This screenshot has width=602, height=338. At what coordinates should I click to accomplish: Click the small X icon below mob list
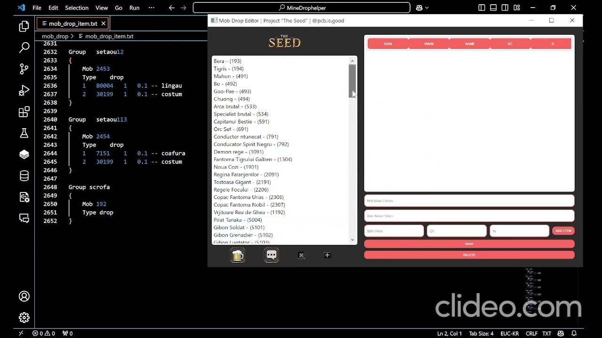pyautogui.click(x=301, y=255)
